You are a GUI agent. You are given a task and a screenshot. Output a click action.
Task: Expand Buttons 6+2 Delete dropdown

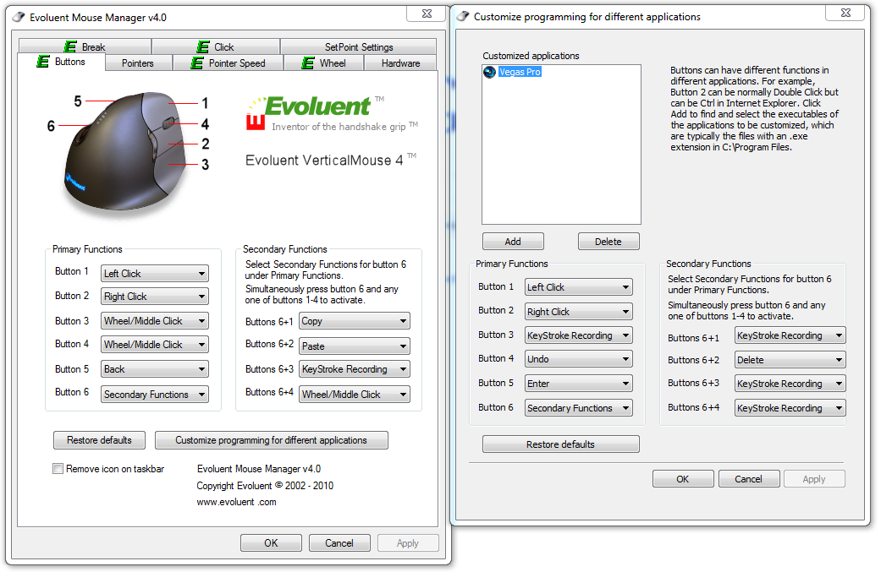coord(790,360)
